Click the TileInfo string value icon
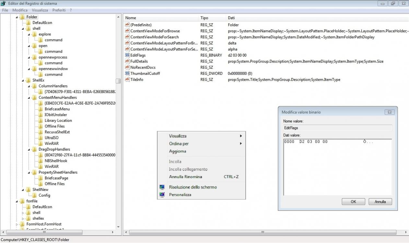This screenshot has width=409, height=243. pyautogui.click(x=127, y=79)
